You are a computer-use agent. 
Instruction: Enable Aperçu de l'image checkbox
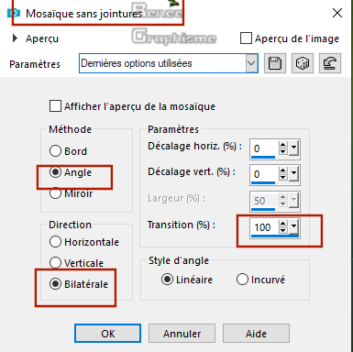click(x=246, y=38)
